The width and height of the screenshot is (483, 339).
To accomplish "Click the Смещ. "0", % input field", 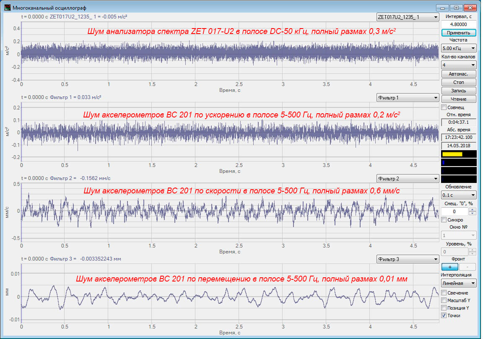I will [454, 211].
